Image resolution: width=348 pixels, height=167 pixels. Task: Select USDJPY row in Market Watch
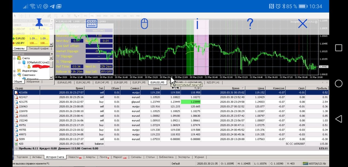click(x=31, y=43)
